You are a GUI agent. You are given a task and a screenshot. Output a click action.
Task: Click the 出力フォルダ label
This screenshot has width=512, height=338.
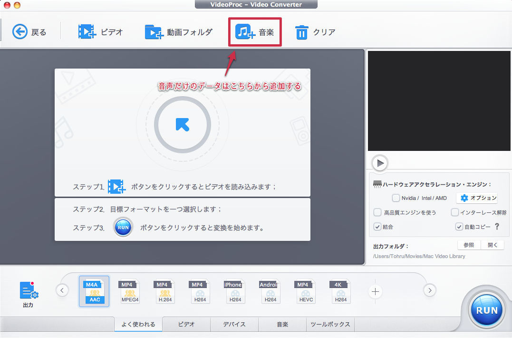click(x=390, y=246)
